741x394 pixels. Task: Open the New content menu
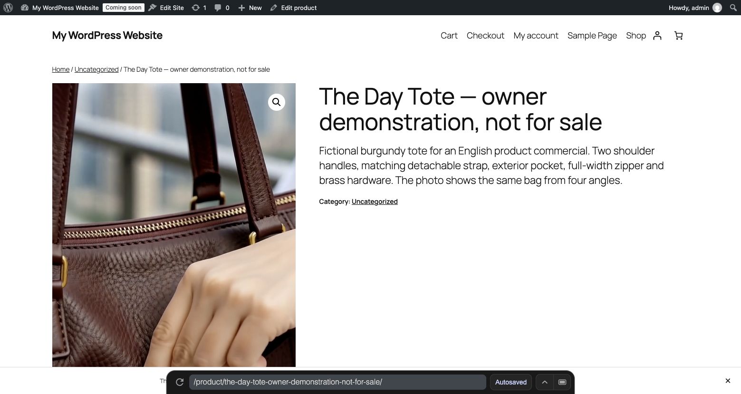(250, 8)
